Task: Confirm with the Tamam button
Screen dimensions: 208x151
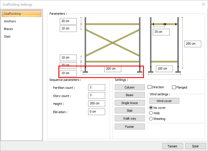Action: [172, 146]
